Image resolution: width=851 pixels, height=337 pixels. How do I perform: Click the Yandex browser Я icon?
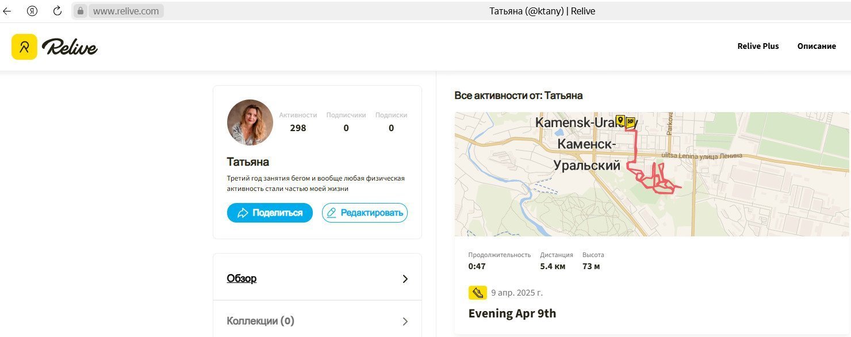pyautogui.click(x=32, y=11)
